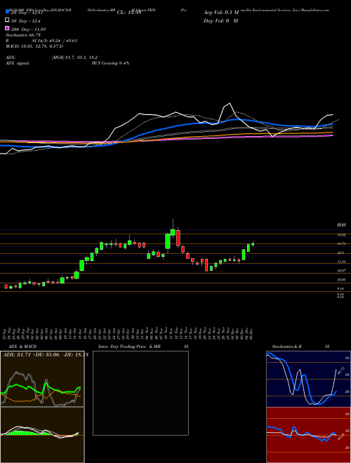Image resolution: width=351 pixels, height=463 pixels.
Task: Click the 10.05 price axis label
Action: [342, 280]
